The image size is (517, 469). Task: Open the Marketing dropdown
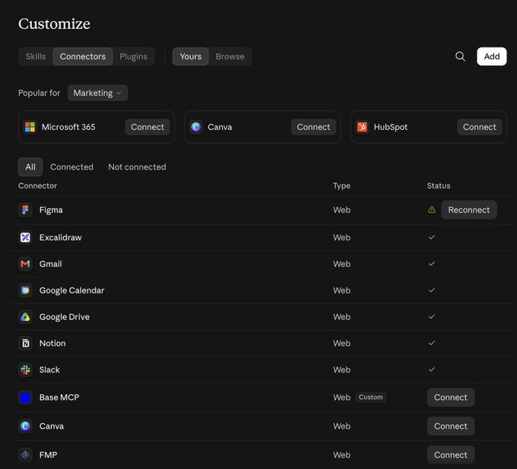click(97, 93)
